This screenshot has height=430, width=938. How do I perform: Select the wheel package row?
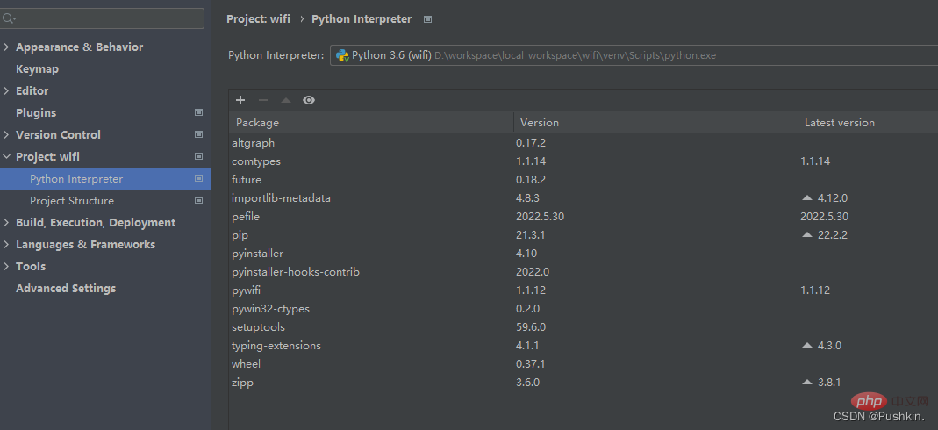pos(584,364)
